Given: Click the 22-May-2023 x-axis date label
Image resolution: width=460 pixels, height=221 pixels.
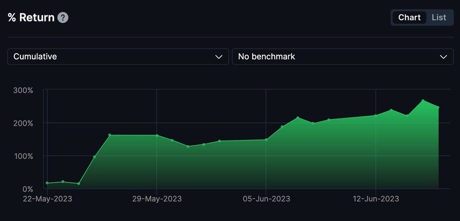Looking at the screenshot, I should [48, 199].
